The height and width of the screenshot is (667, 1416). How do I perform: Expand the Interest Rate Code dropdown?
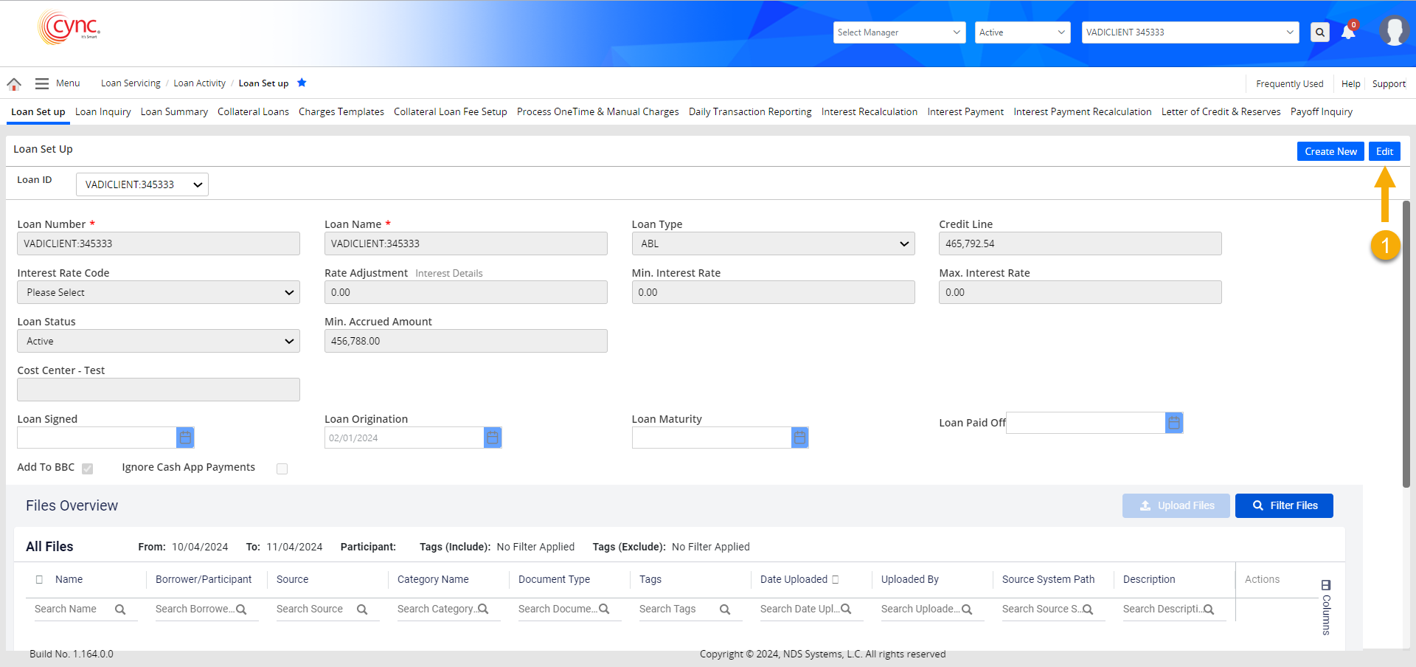coord(159,293)
